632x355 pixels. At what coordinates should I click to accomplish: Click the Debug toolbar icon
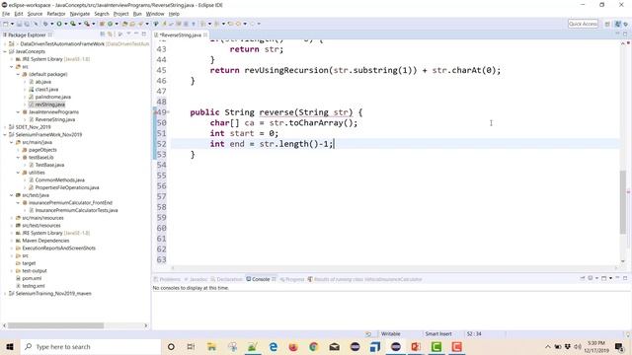click(x=45, y=24)
